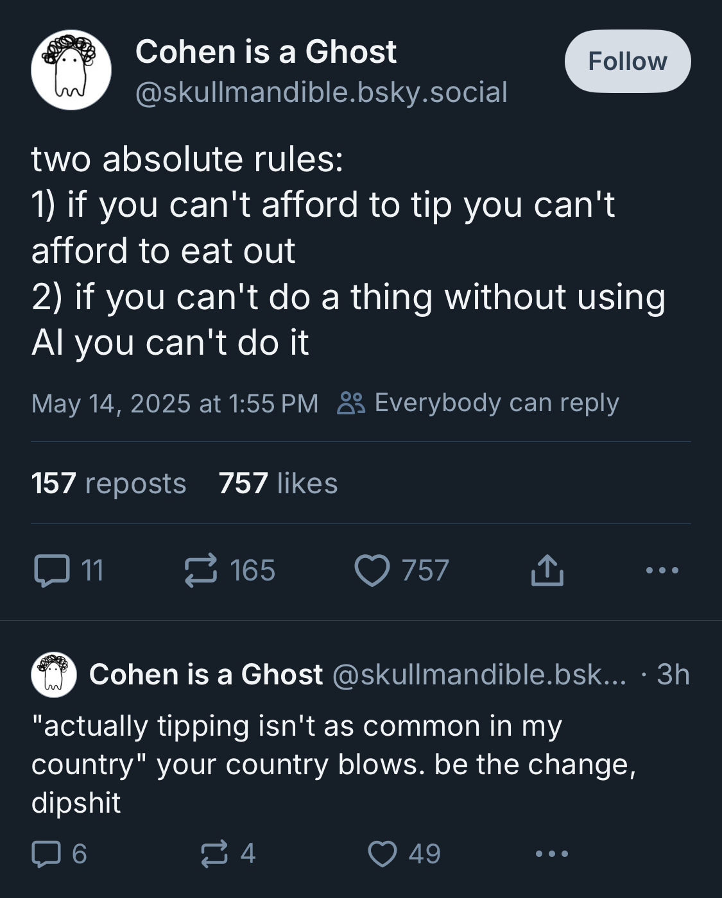View the 157 reposts list
722x898 pixels.
click(x=108, y=483)
